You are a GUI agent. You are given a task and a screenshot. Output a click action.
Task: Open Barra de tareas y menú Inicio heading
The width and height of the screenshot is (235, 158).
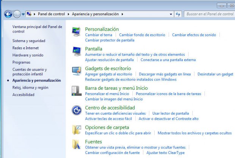116,88
